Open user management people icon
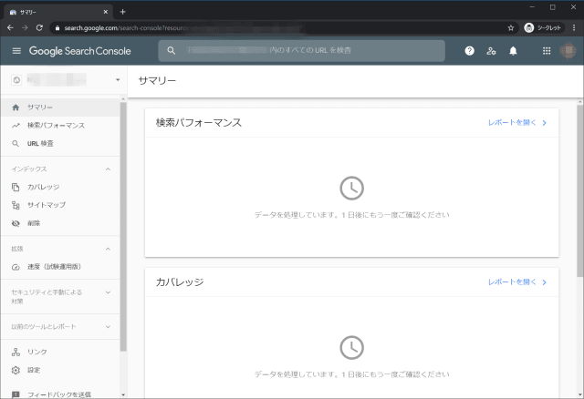584x399 pixels. [491, 51]
